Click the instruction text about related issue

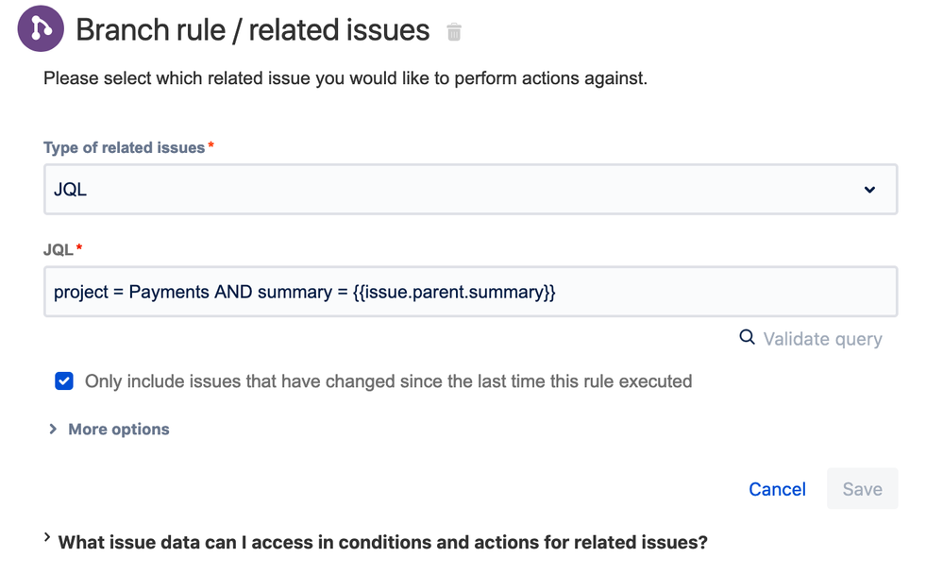pyautogui.click(x=345, y=78)
